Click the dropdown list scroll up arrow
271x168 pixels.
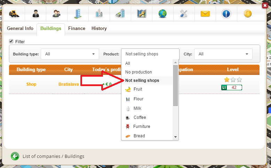[175, 62]
